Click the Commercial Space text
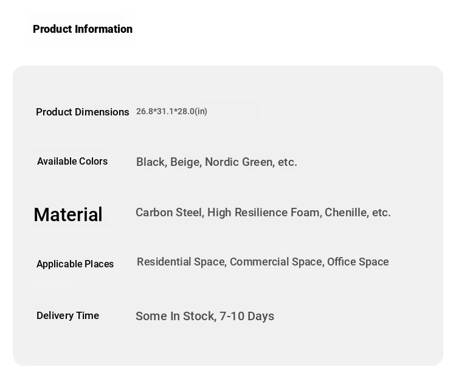456x384 pixels. [275, 262]
